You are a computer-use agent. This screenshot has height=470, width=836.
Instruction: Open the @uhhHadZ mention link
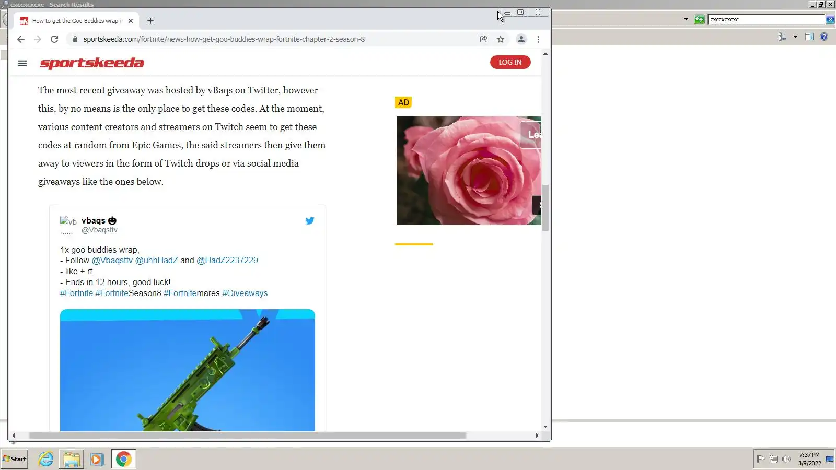pyautogui.click(x=157, y=261)
